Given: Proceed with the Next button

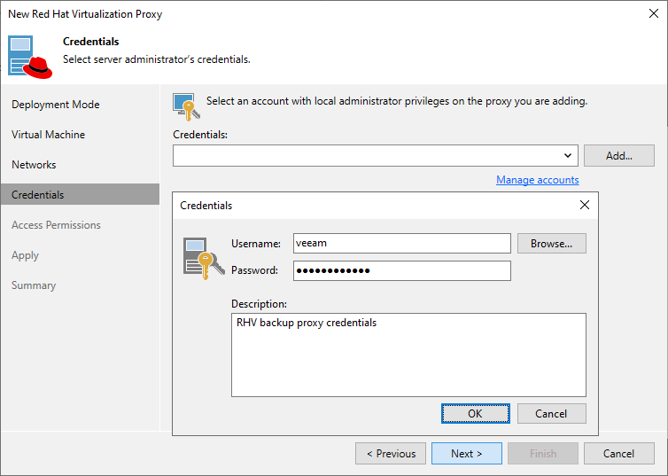Looking at the screenshot, I should click(x=466, y=454).
